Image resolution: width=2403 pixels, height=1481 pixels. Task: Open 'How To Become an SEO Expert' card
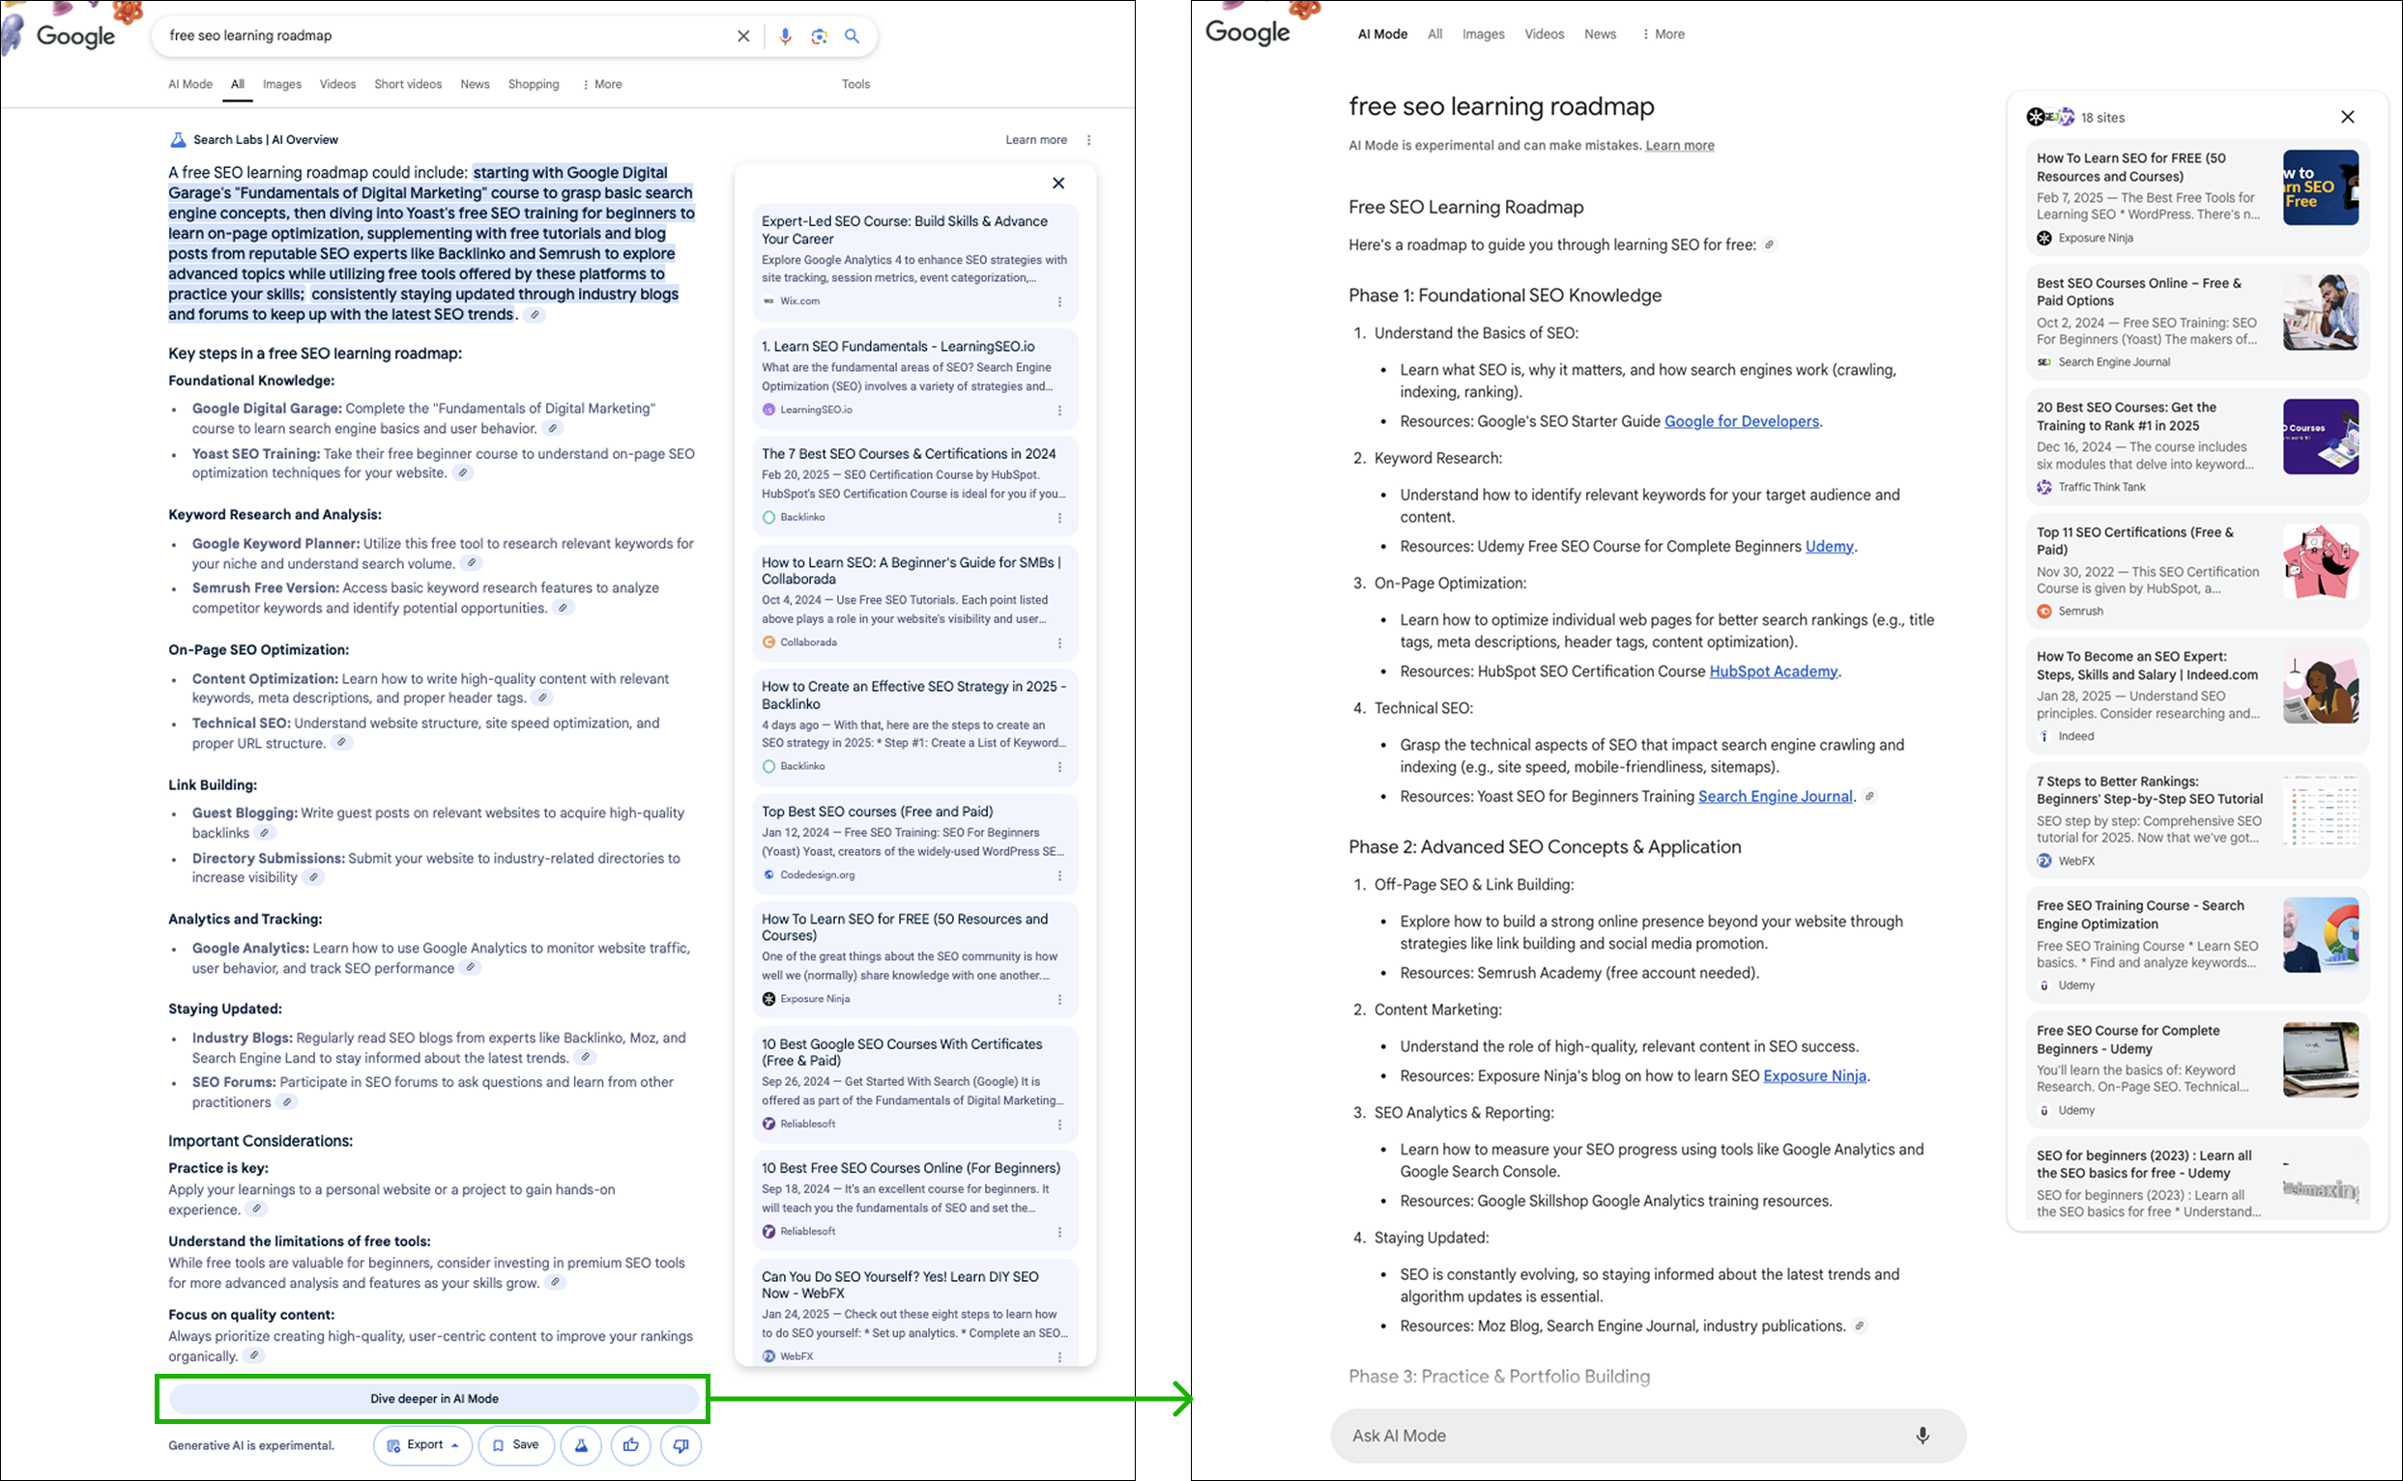pos(2197,696)
